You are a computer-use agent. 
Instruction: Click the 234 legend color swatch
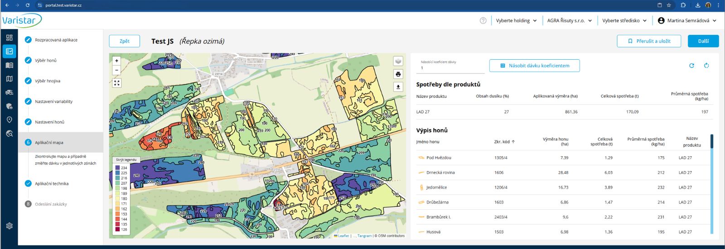[x=117, y=168]
